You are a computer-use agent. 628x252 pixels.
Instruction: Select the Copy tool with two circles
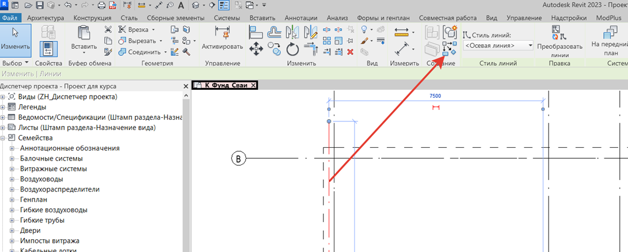tap(275, 49)
